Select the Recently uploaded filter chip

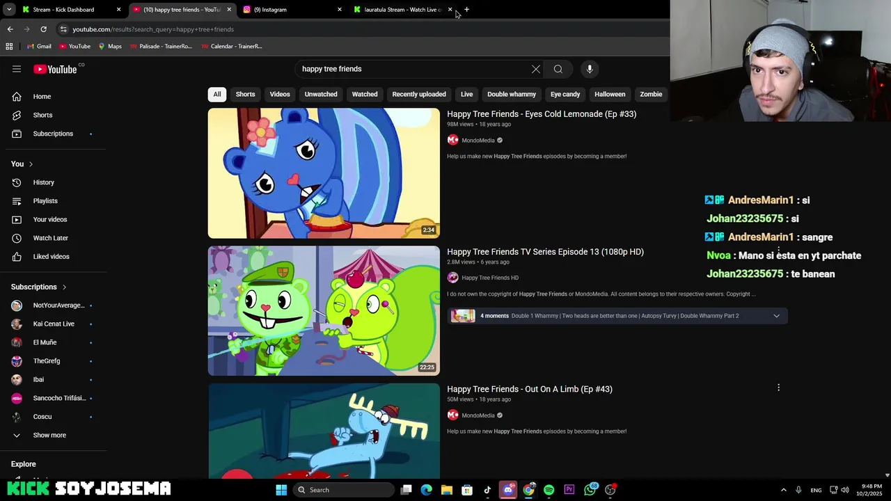click(x=419, y=94)
